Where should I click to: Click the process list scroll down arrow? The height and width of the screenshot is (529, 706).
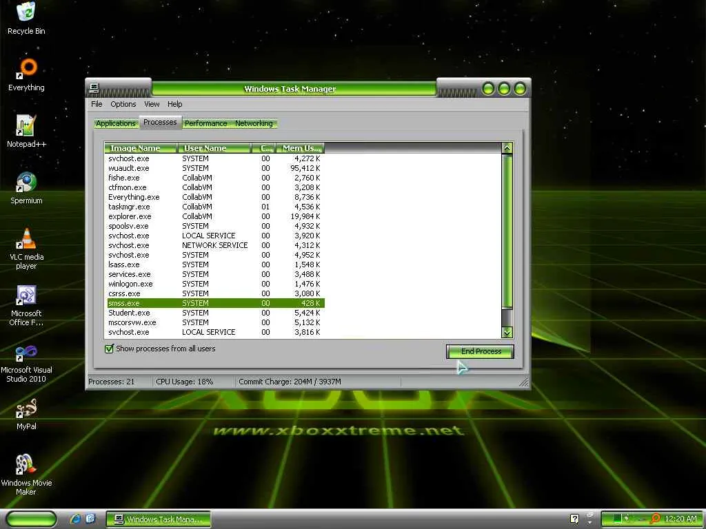pos(507,333)
